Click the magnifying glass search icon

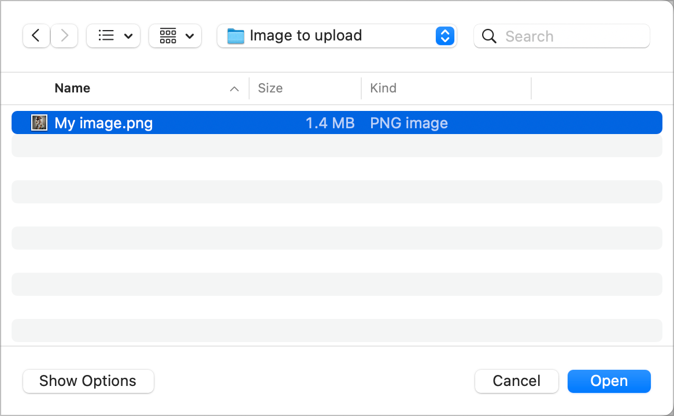pyautogui.click(x=489, y=36)
